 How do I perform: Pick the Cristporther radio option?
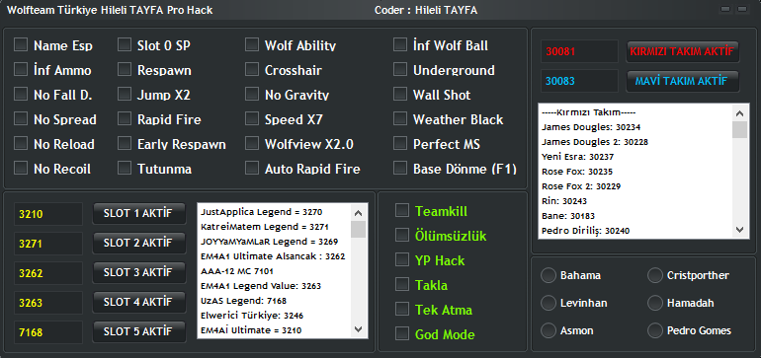pyautogui.click(x=655, y=275)
